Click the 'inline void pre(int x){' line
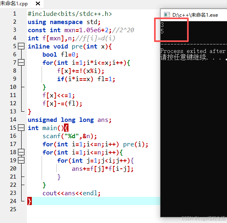This screenshot has height=223, width=227. pyautogui.click(x=70, y=46)
